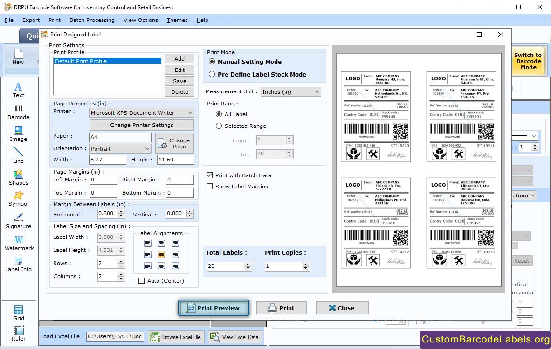Enable Show Label Margins checkbox

click(209, 187)
